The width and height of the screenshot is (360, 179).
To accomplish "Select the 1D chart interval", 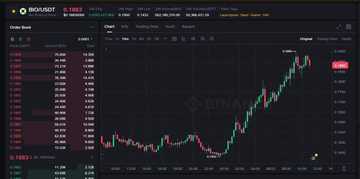I will pos(149,39).
